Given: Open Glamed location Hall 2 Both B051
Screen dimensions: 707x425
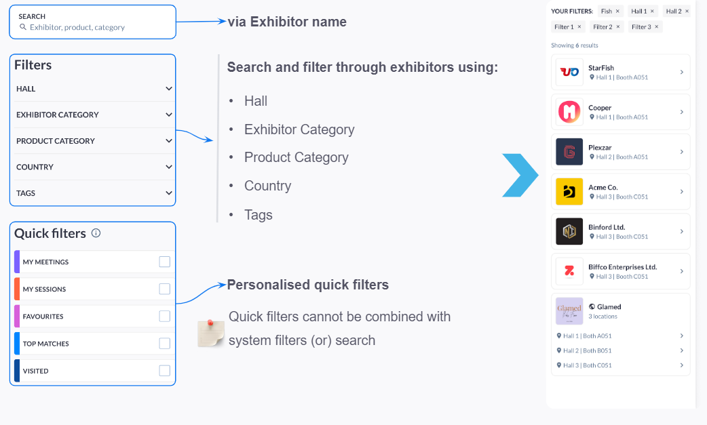Looking at the screenshot, I should pos(620,350).
